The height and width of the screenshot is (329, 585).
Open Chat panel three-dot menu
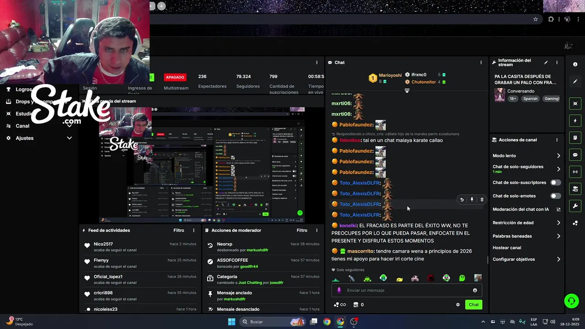coord(481,63)
